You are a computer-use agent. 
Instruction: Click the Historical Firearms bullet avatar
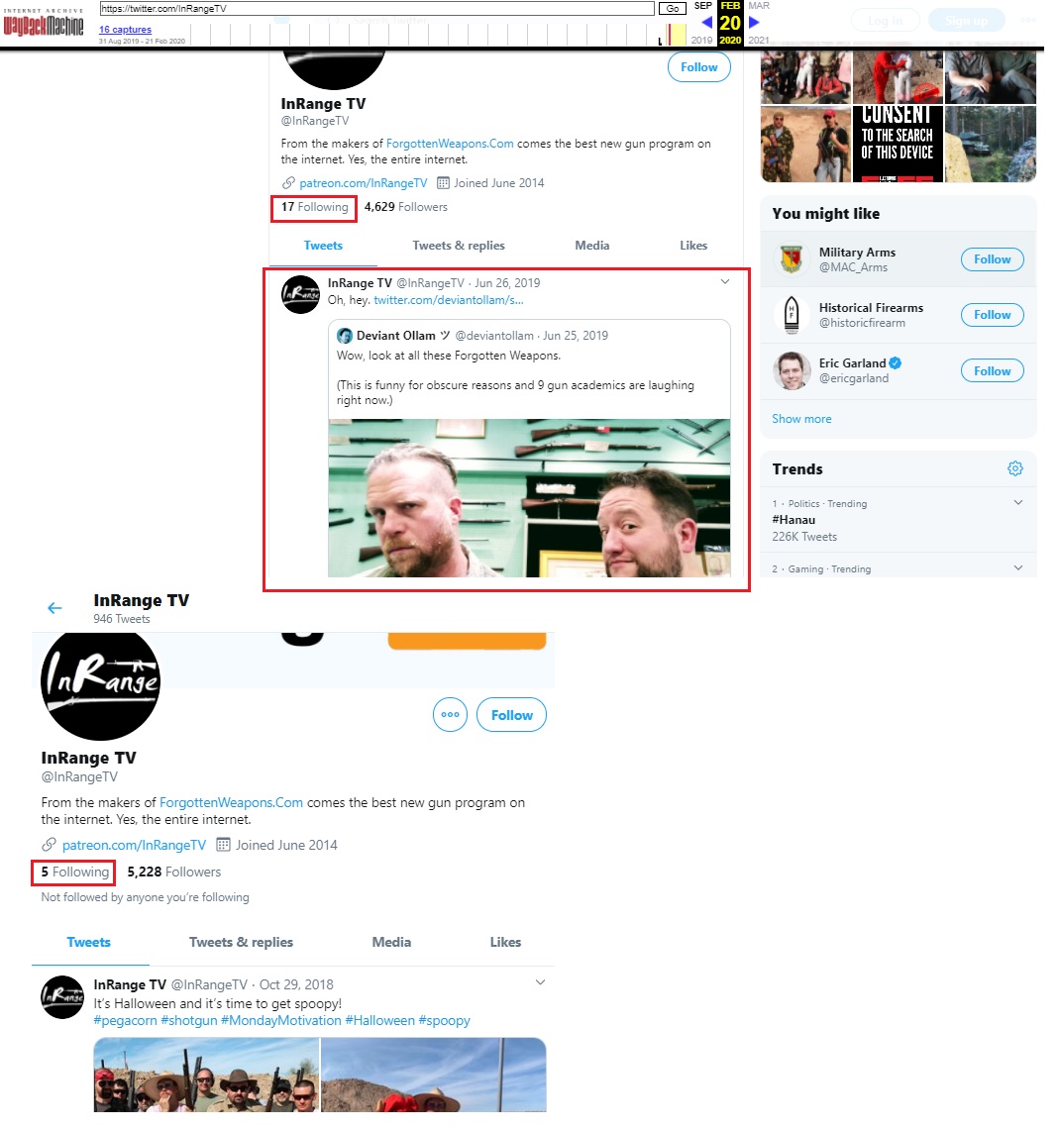[792, 315]
